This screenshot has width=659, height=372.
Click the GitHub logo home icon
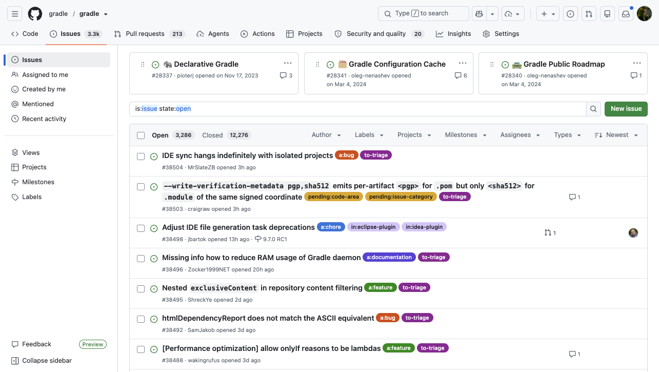pyautogui.click(x=35, y=14)
